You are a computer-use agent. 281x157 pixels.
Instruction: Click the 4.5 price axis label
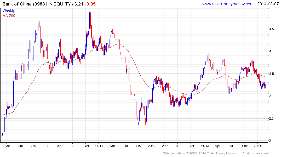pos(272,29)
